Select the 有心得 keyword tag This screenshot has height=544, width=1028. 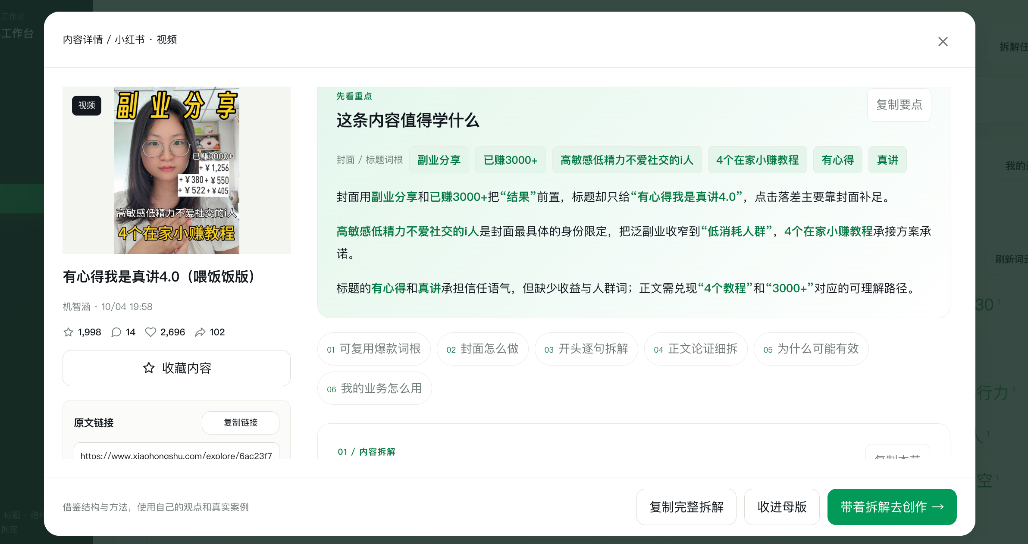click(838, 160)
